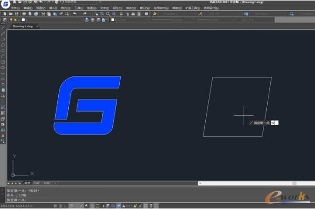Open the layer properties manager icon
Viewport: 315px width, 209px height.
tap(5, 20)
